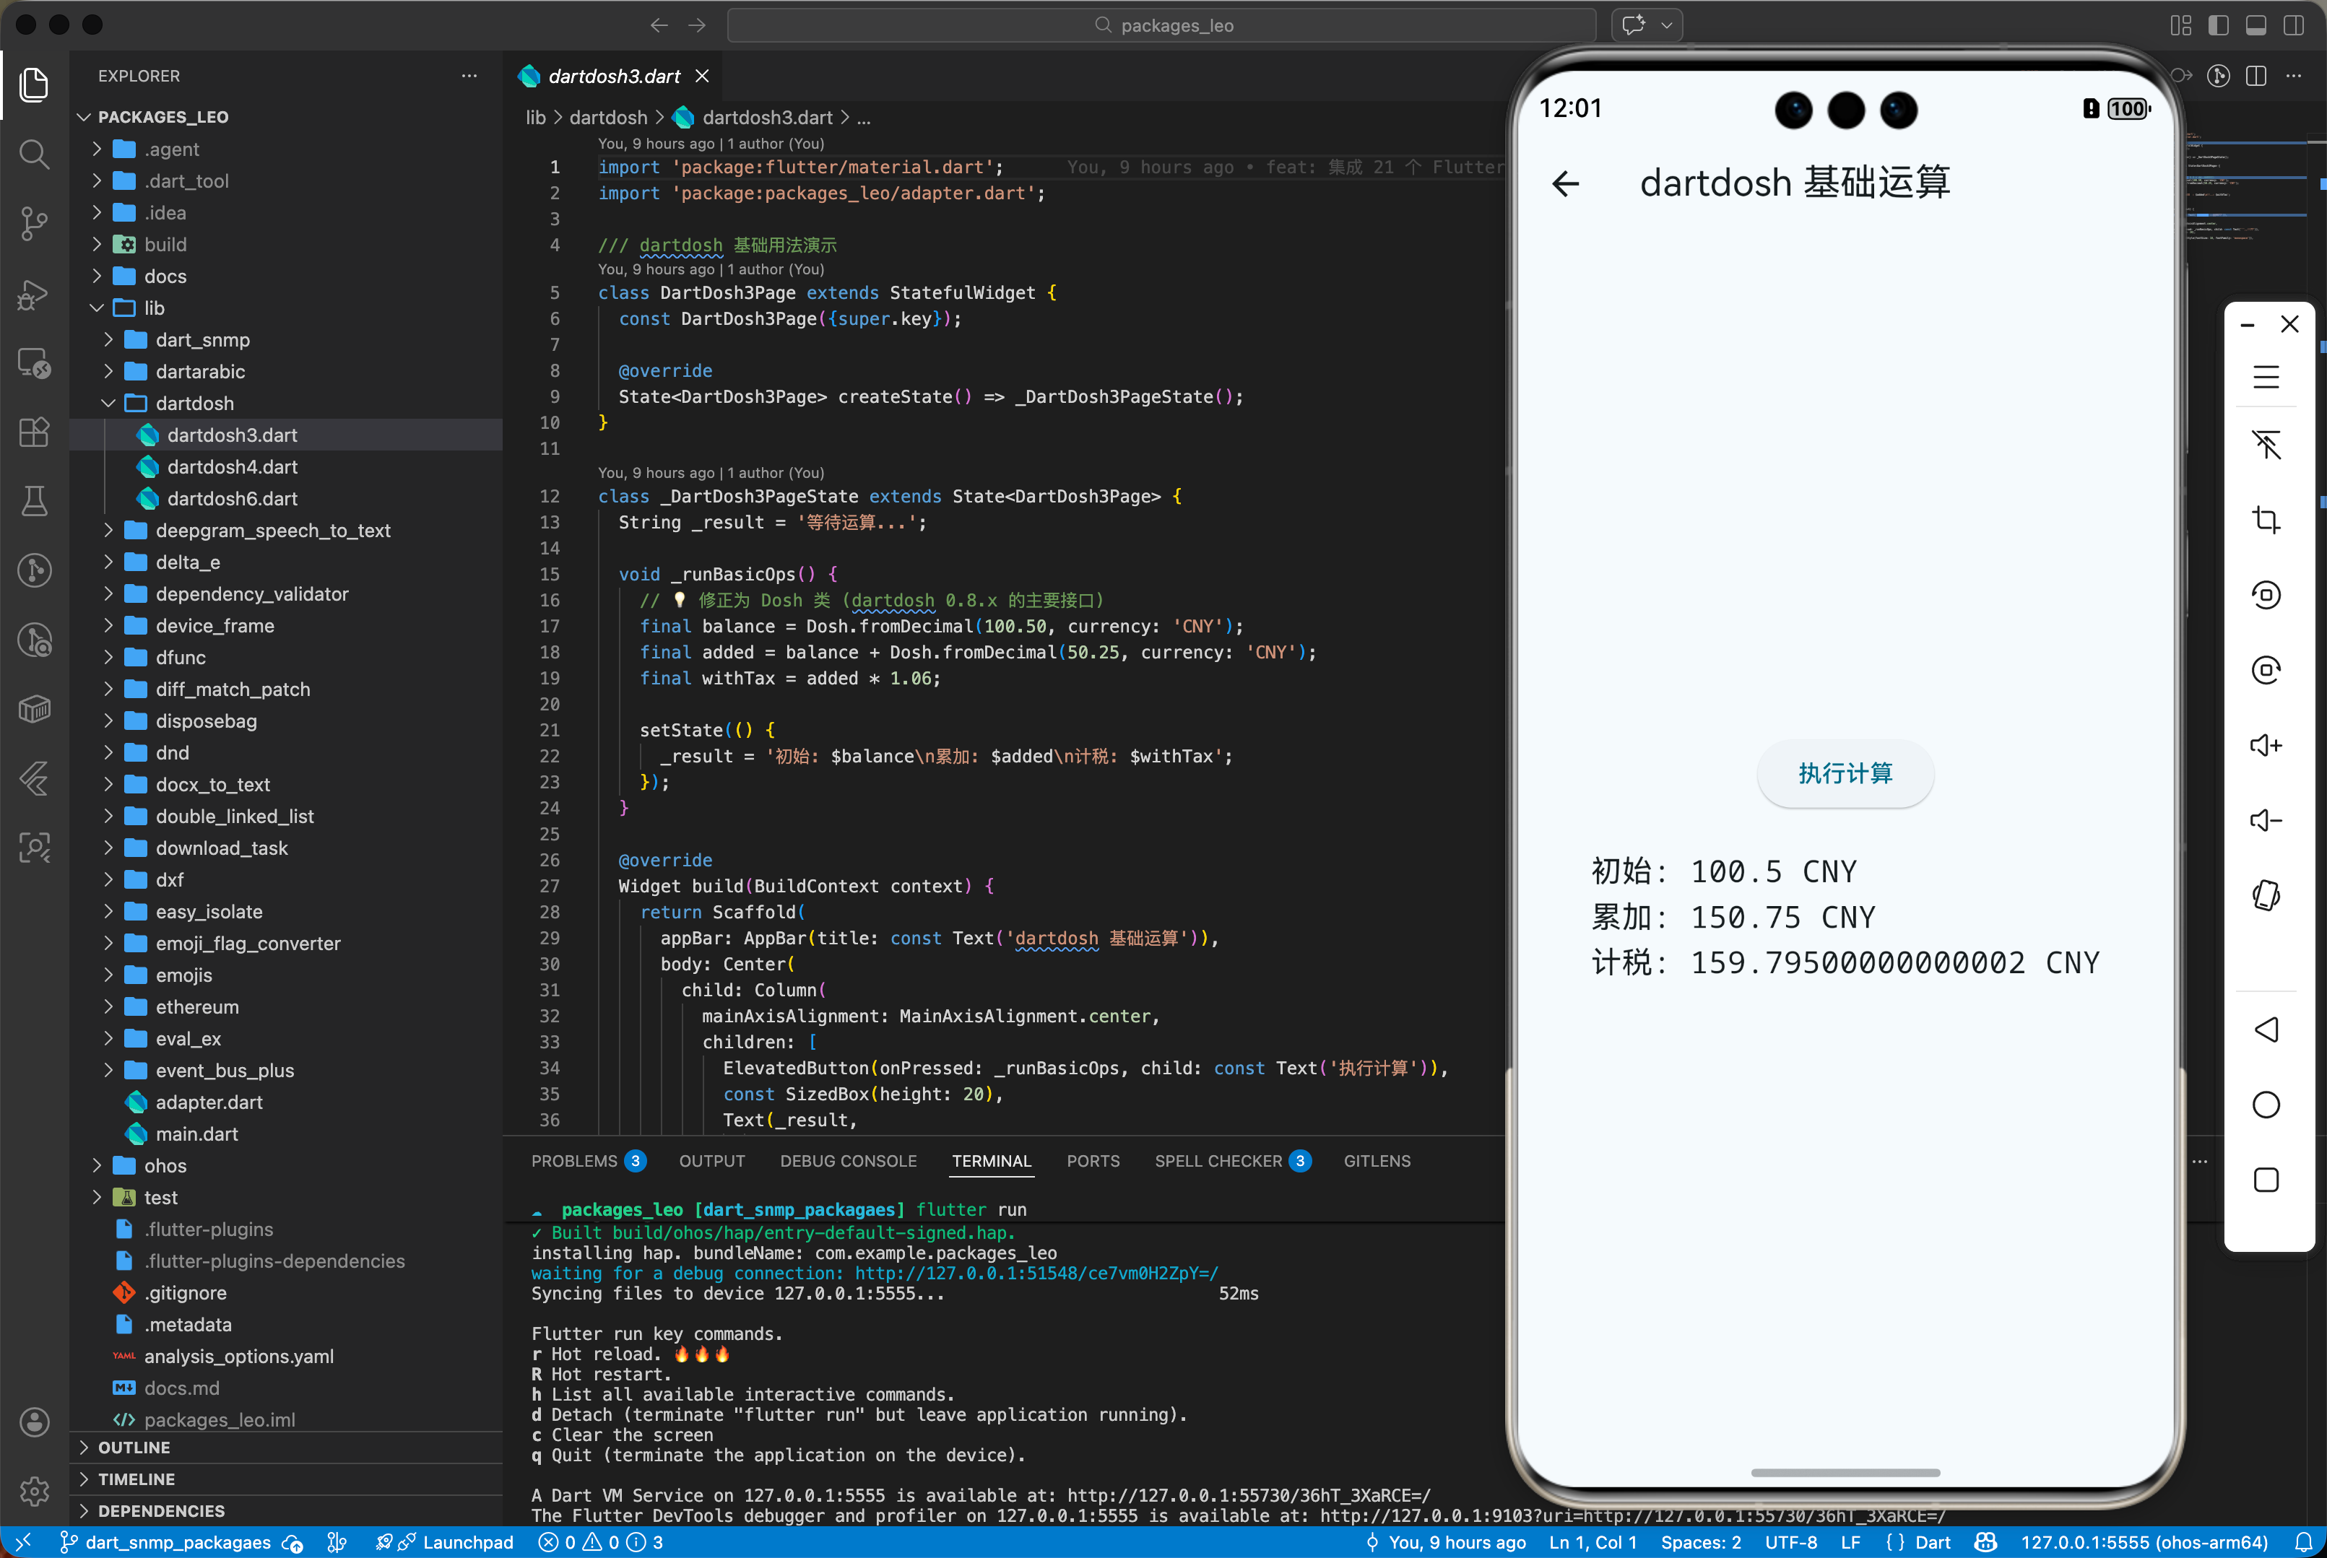Open Manage gear icon in activity bar
Screen dimensions: 2327x1558
click(x=34, y=1490)
